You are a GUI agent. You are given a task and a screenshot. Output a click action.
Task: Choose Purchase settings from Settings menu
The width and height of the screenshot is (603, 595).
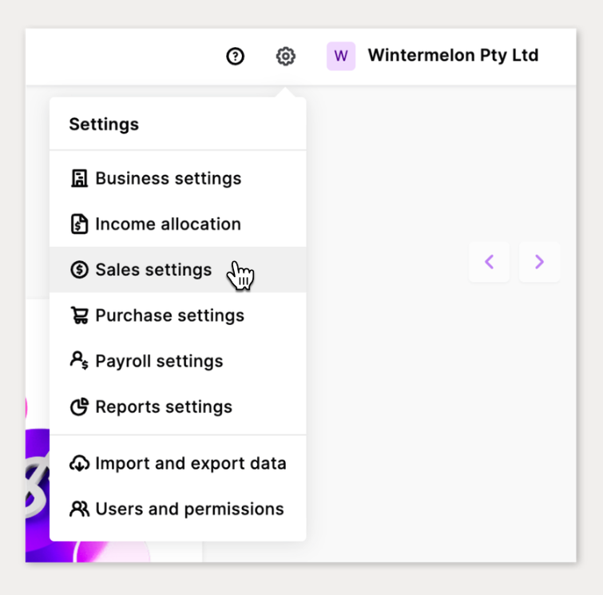pos(169,315)
